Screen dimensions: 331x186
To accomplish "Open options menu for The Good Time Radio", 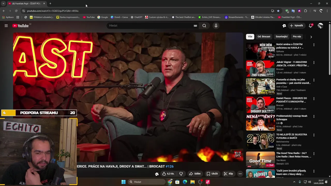I will click(x=314, y=153).
